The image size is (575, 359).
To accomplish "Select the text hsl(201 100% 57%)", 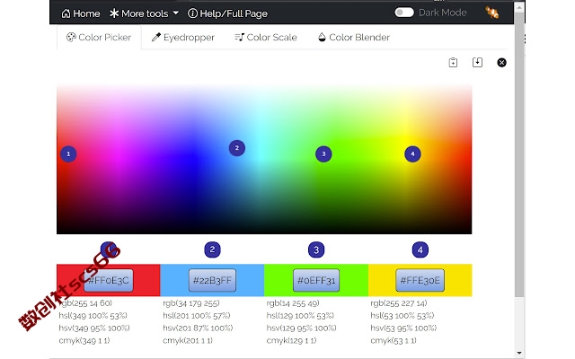I will [197, 315].
